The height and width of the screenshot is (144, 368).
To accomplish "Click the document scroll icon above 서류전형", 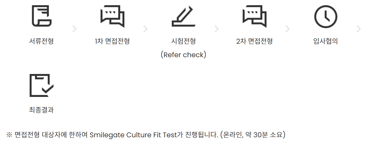I will click(41, 17).
